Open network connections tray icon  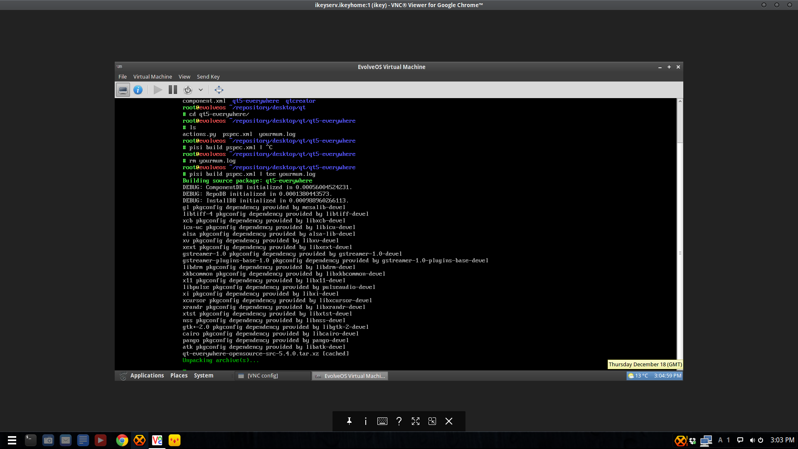pyautogui.click(x=706, y=441)
